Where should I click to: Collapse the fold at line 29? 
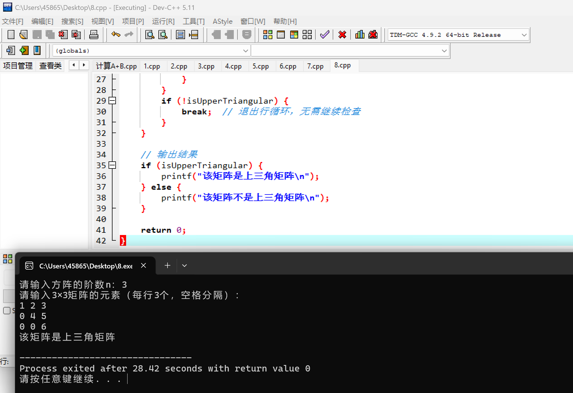click(x=113, y=101)
